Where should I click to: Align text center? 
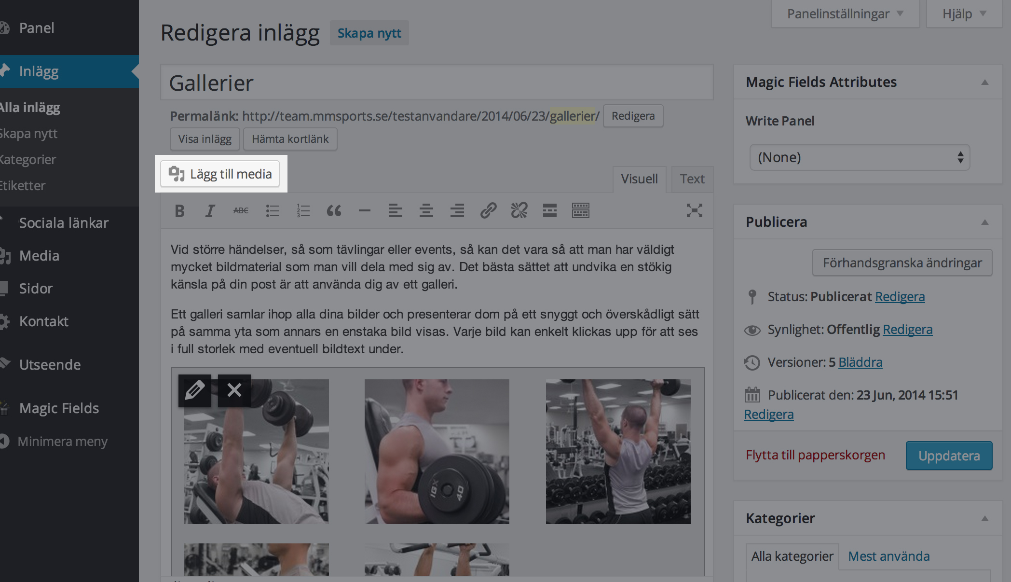click(x=426, y=211)
